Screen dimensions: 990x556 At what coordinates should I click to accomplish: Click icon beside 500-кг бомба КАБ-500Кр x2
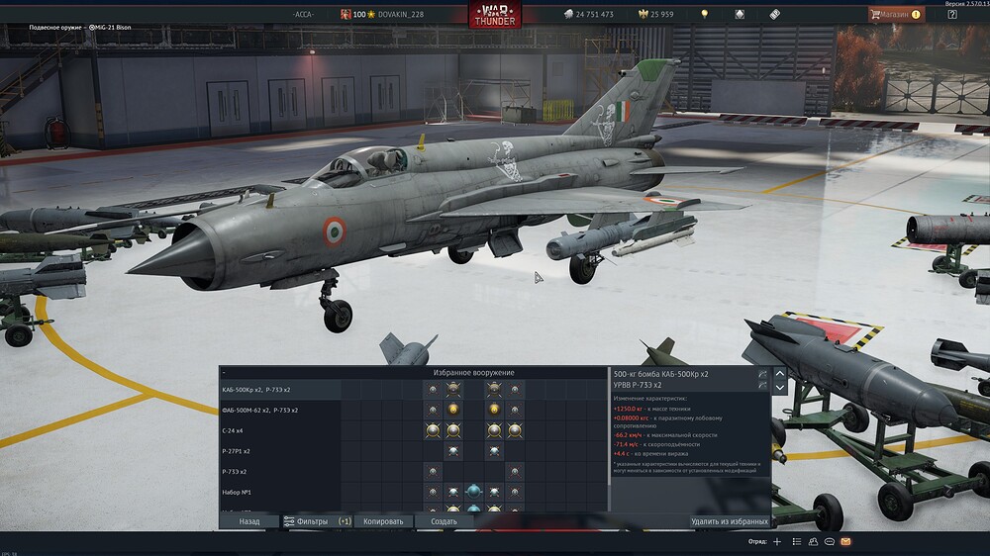(x=762, y=374)
